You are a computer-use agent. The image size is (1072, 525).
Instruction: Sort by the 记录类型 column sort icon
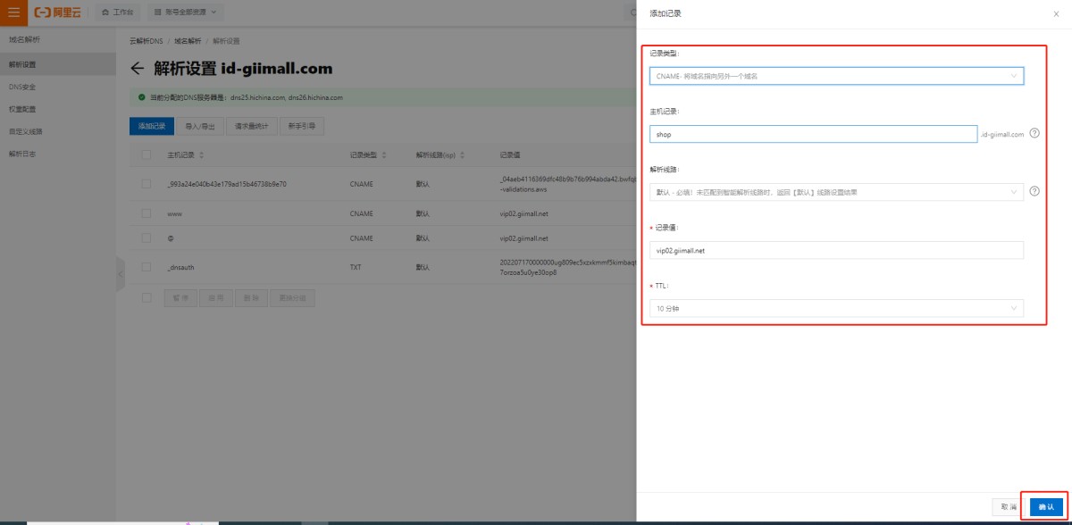tap(384, 155)
